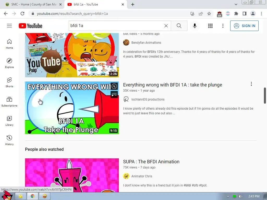Open the extensions puzzle piece menu
267x200 pixels.
236,14
